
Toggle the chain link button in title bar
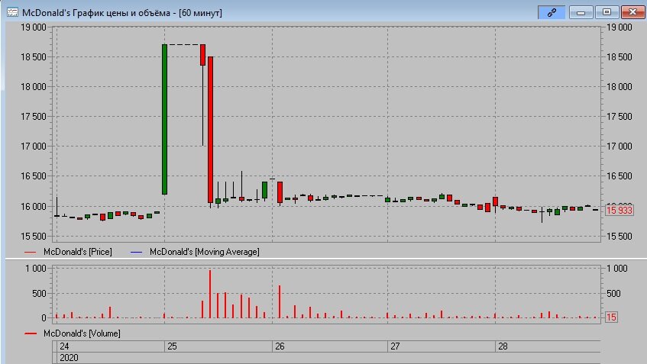(x=552, y=12)
